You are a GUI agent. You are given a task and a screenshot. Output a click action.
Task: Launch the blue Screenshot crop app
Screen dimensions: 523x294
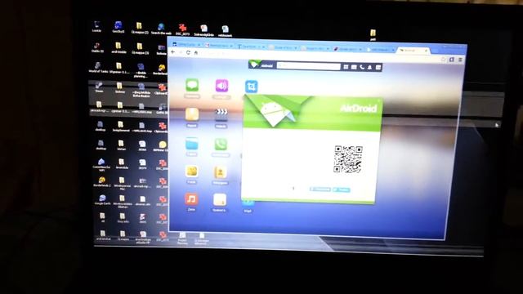(251, 87)
